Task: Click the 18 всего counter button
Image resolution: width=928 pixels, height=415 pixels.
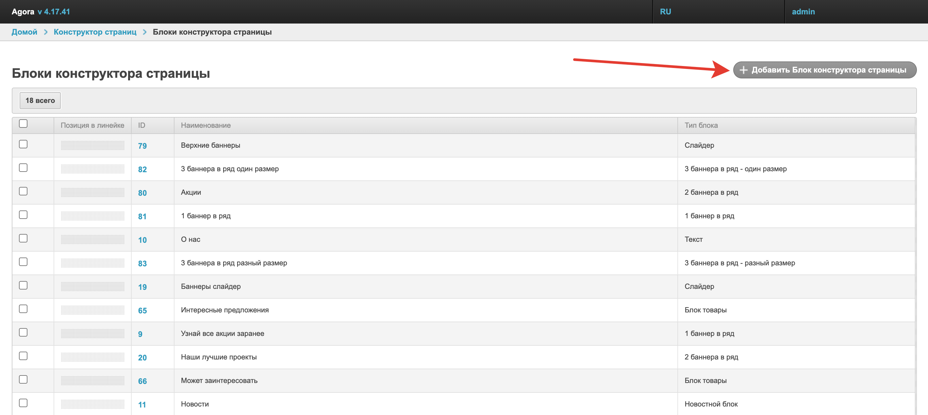Action: click(40, 101)
